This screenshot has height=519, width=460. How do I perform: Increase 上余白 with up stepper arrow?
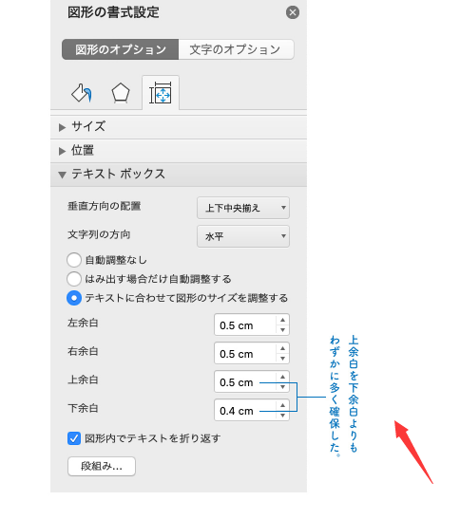pyautogui.click(x=282, y=377)
